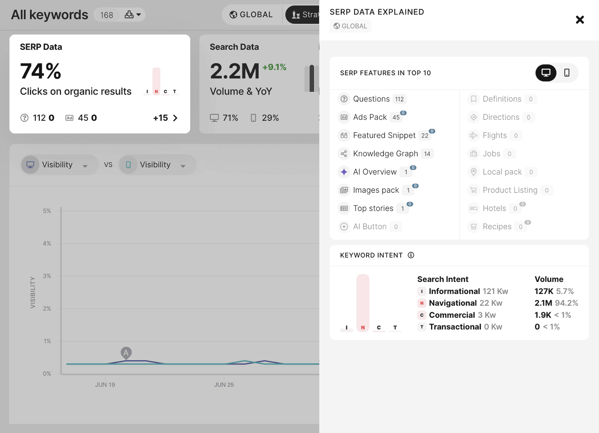Click annotation marker A on chart
The height and width of the screenshot is (433, 599).
click(x=126, y=353)
